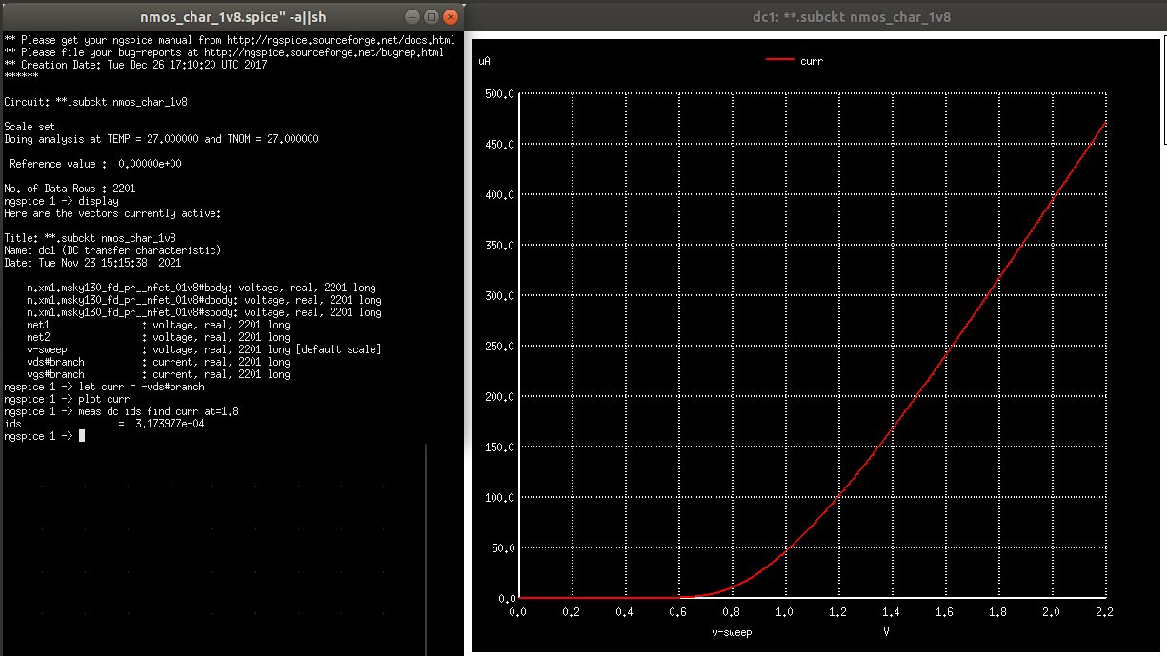This screenshot has width=1167, height=656.
Task: Click the 0.6 x-axis tick label
Action: pos(678,610)
